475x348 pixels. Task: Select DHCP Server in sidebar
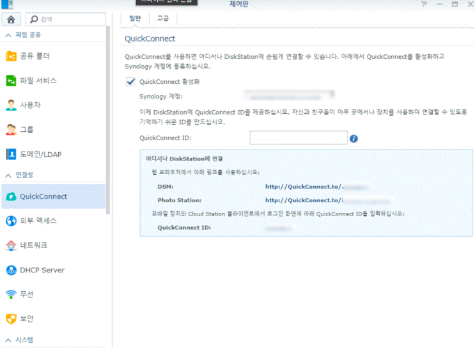click(x=53, y=270)
